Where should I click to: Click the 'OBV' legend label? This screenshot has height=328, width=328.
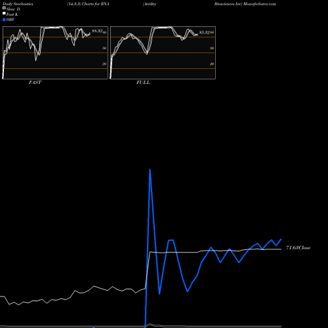click(x=10, y=20)
